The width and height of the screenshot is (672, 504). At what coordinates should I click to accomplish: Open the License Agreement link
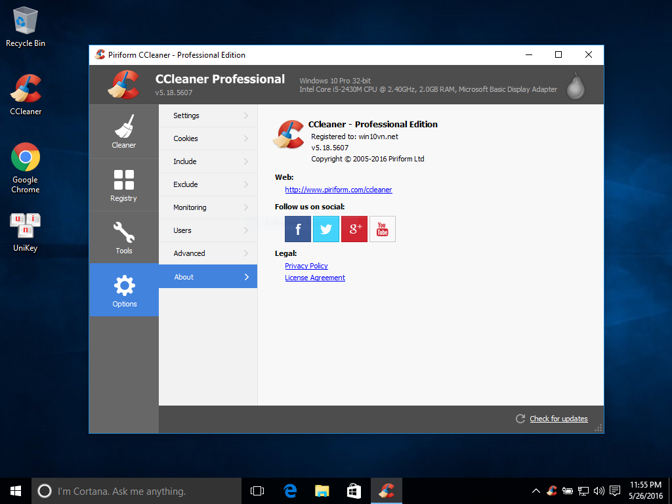click(x=315, y=278)
